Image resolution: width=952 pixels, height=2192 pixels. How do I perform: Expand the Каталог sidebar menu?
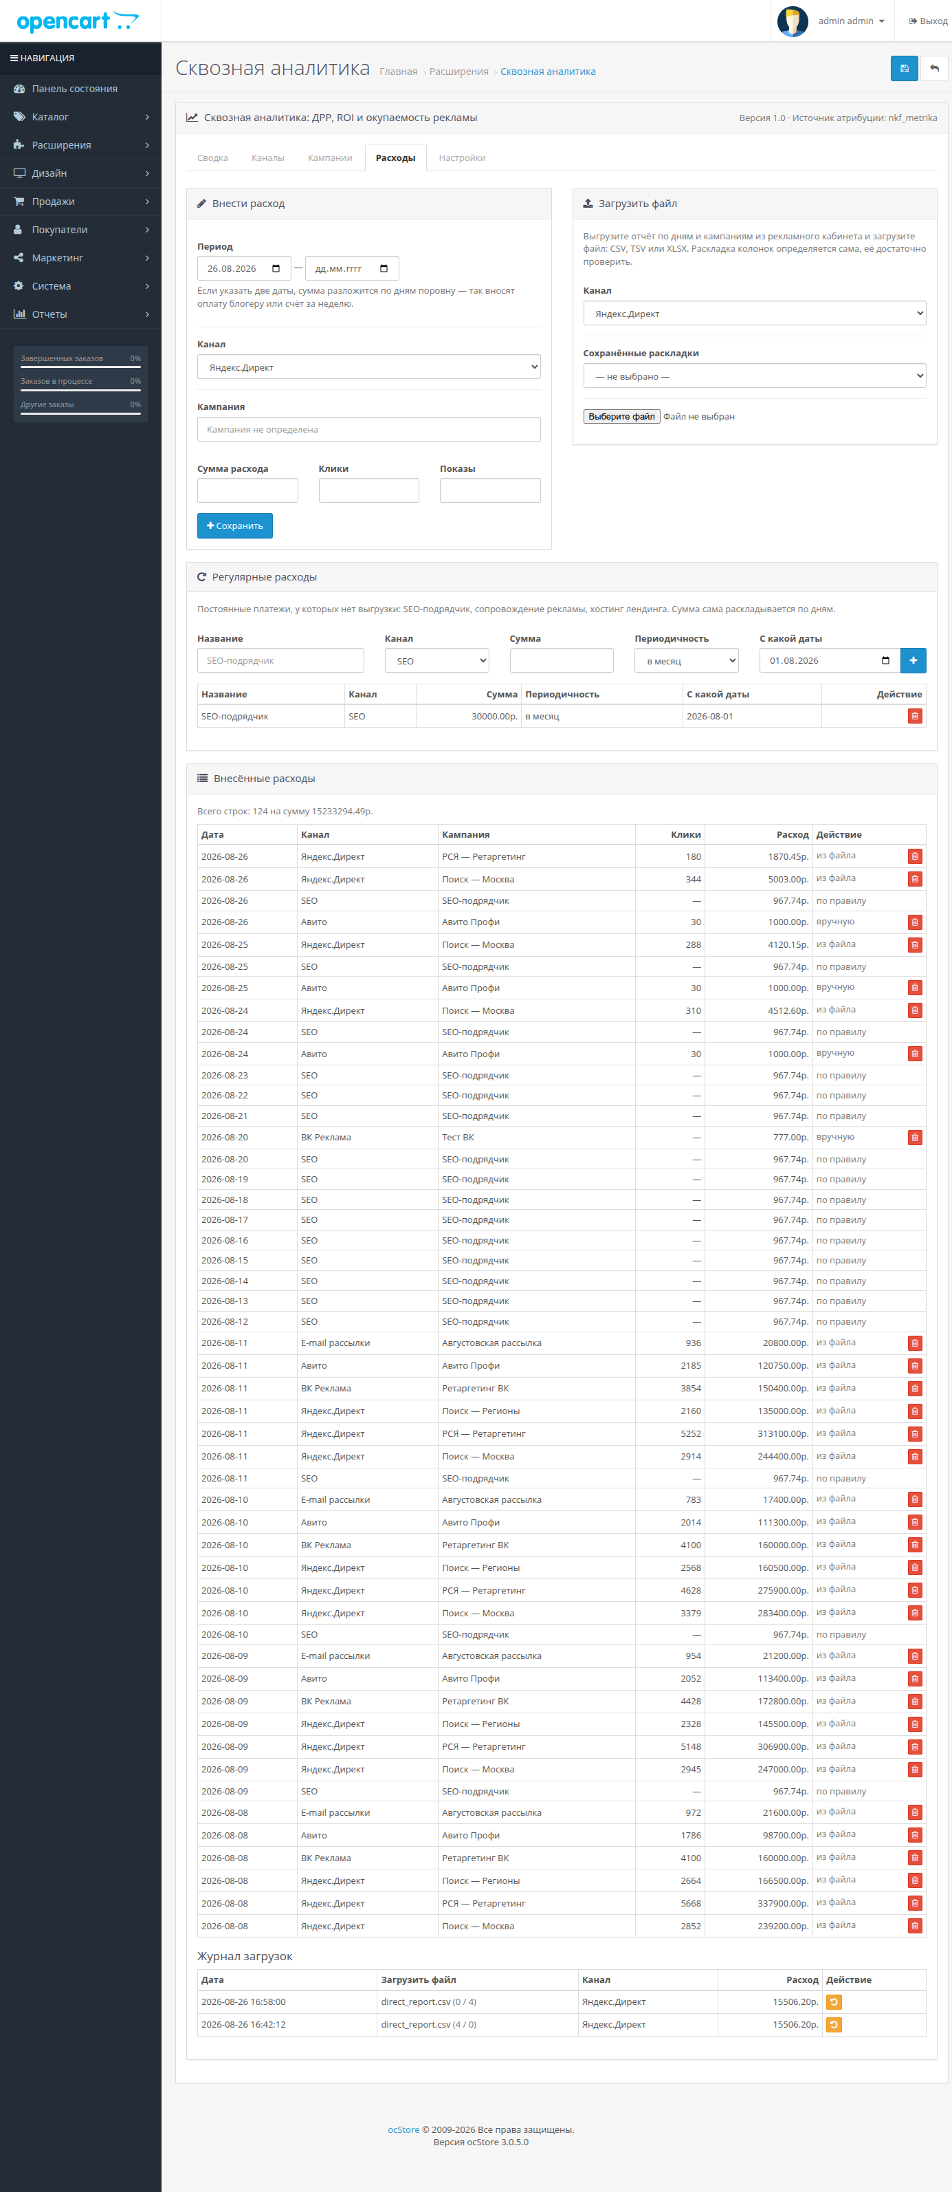(x=81, y=116)
